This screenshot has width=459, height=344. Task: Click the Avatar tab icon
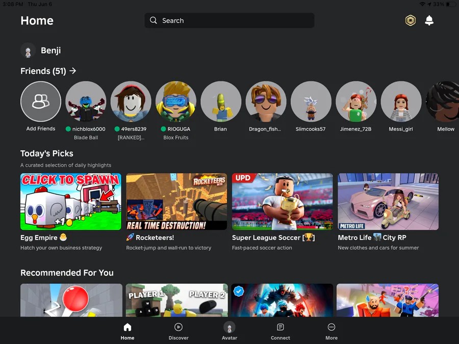coord(229,327)
